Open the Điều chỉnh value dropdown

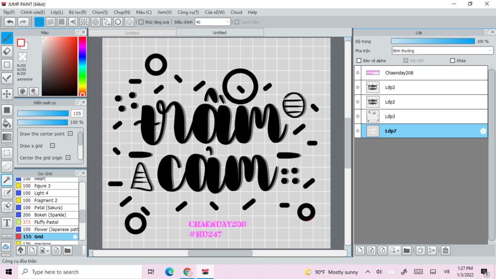(x=227, y=22)
